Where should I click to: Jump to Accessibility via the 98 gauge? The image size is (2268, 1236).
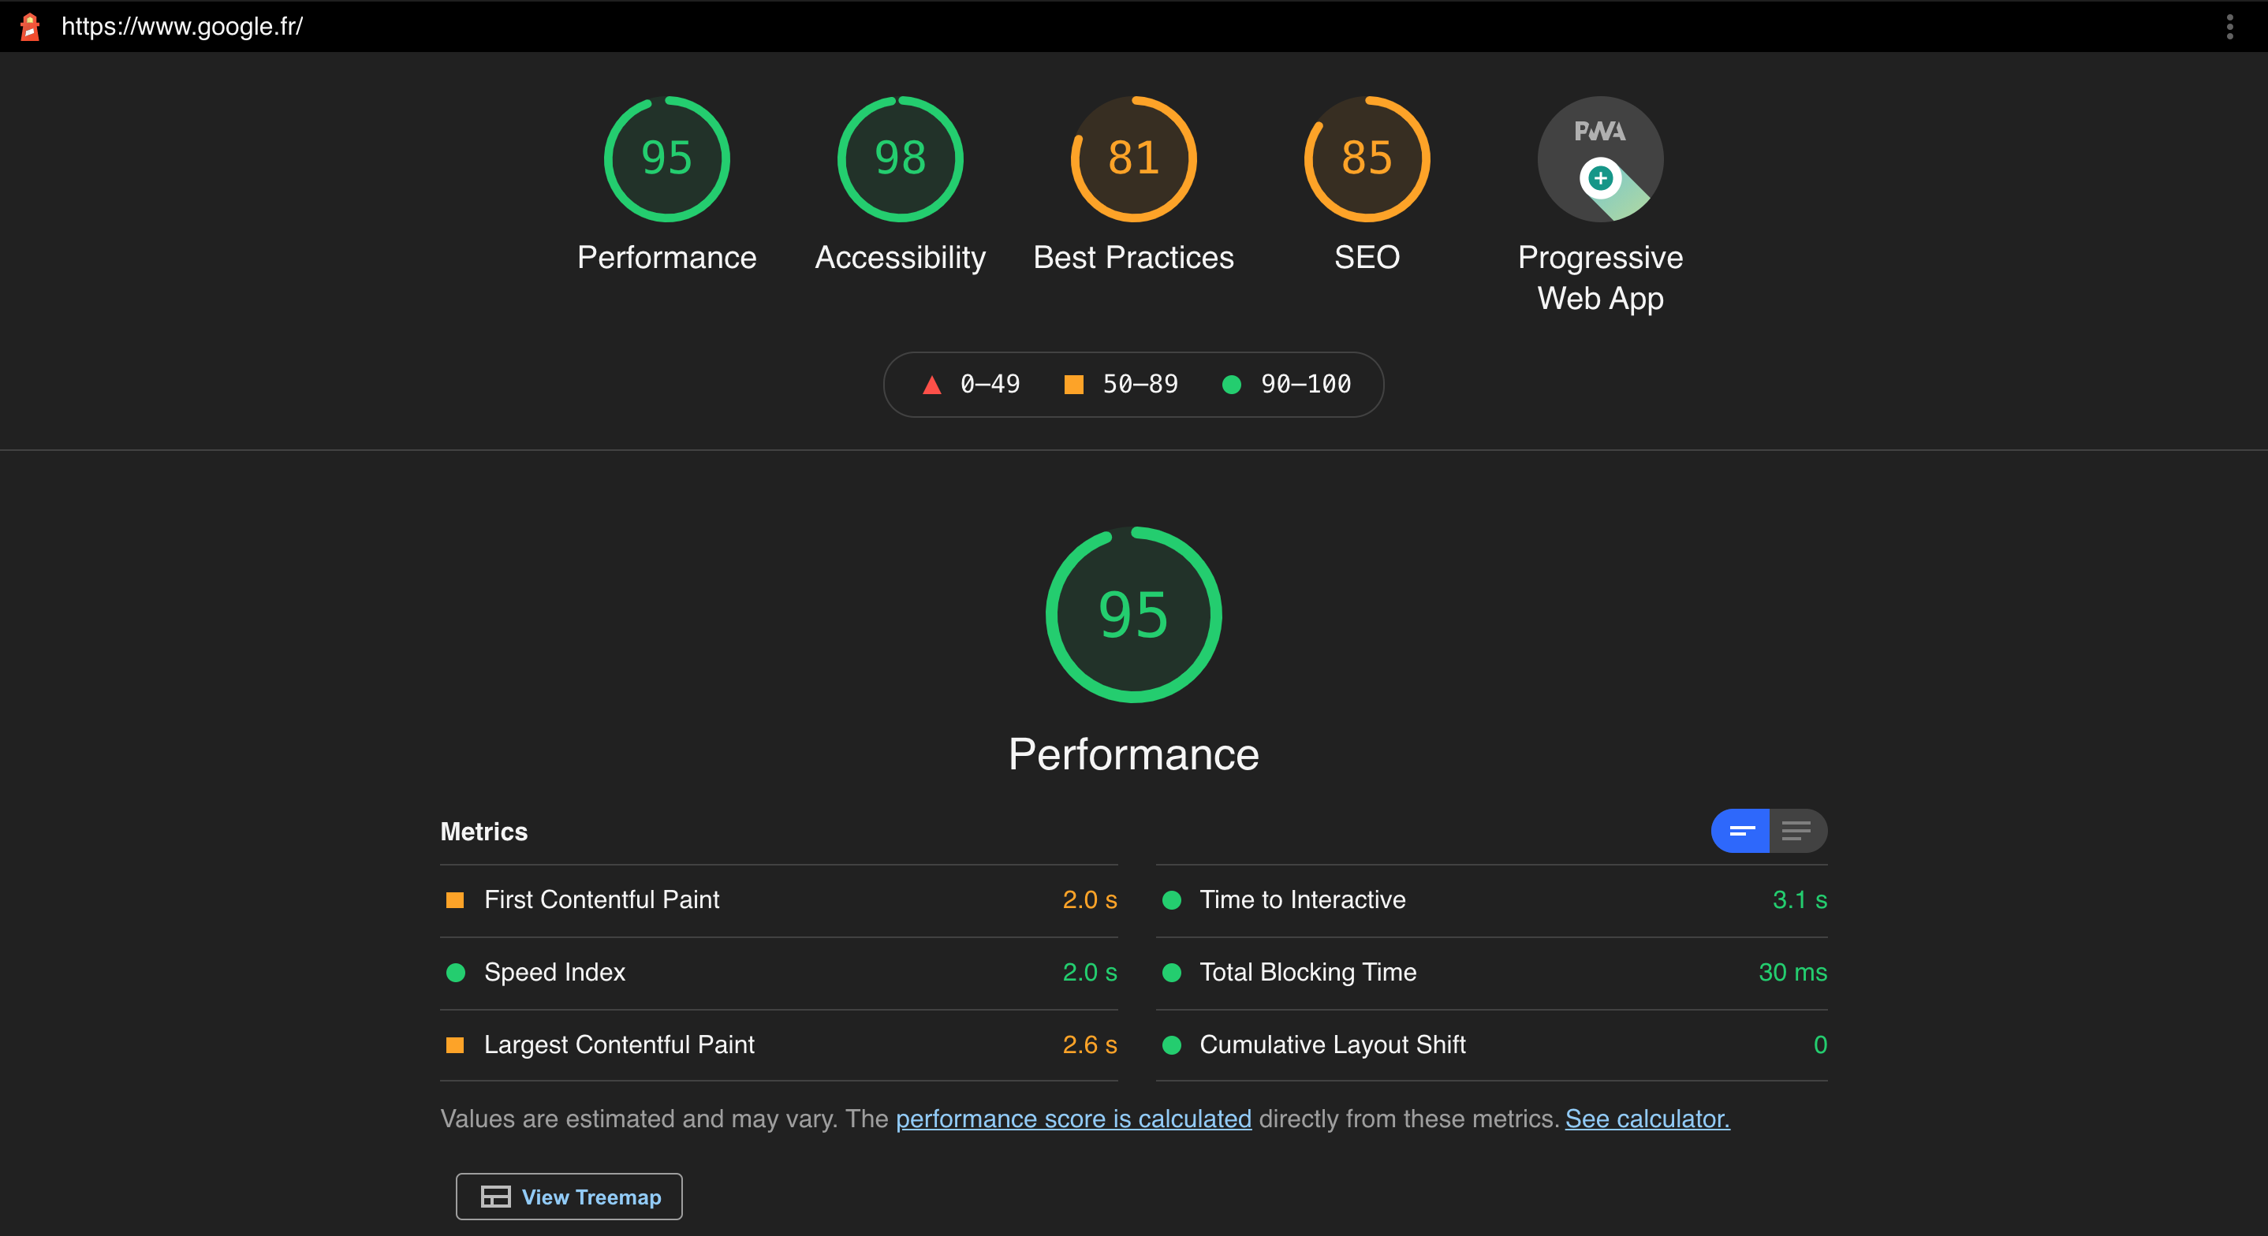click(900, 158)
